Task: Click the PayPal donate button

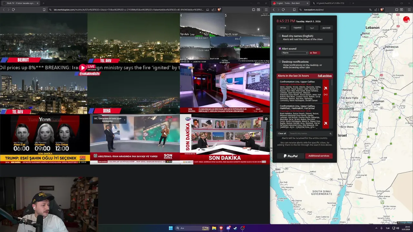Action: (291, 156)
